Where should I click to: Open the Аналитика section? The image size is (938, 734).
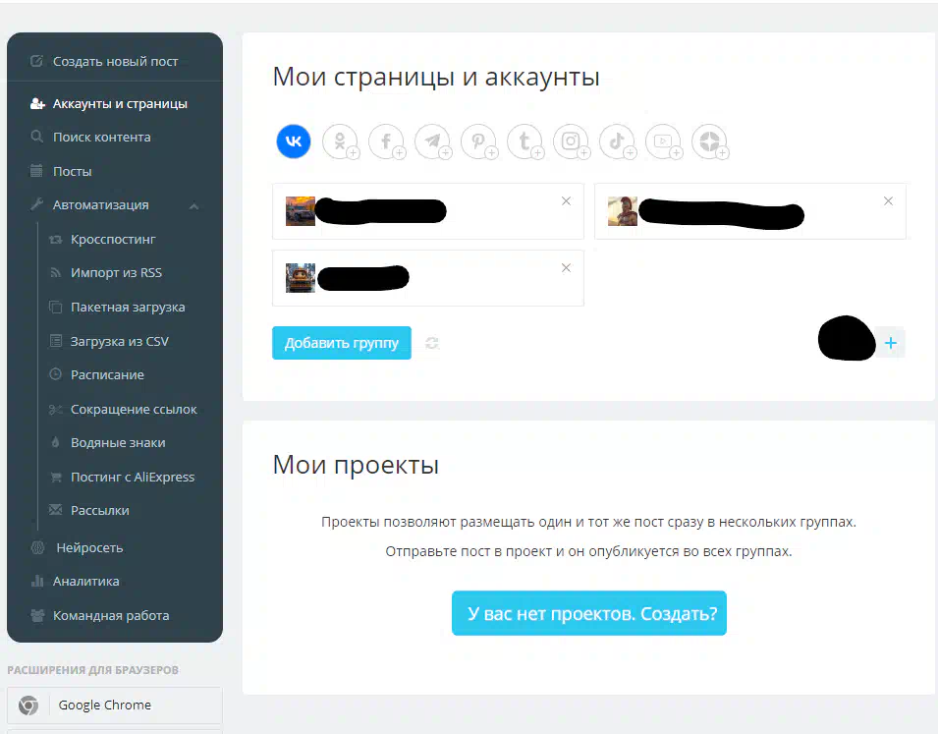85,582
